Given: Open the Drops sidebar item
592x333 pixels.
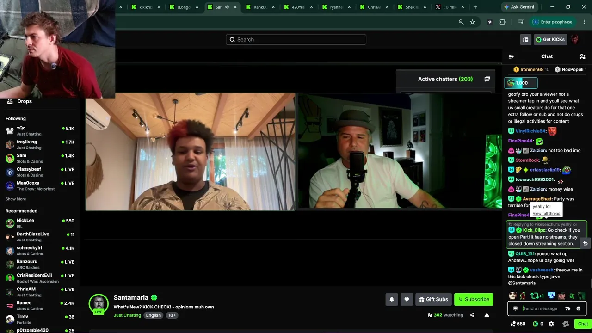Looking at the screenshot, I should click(x=40, y=101).
